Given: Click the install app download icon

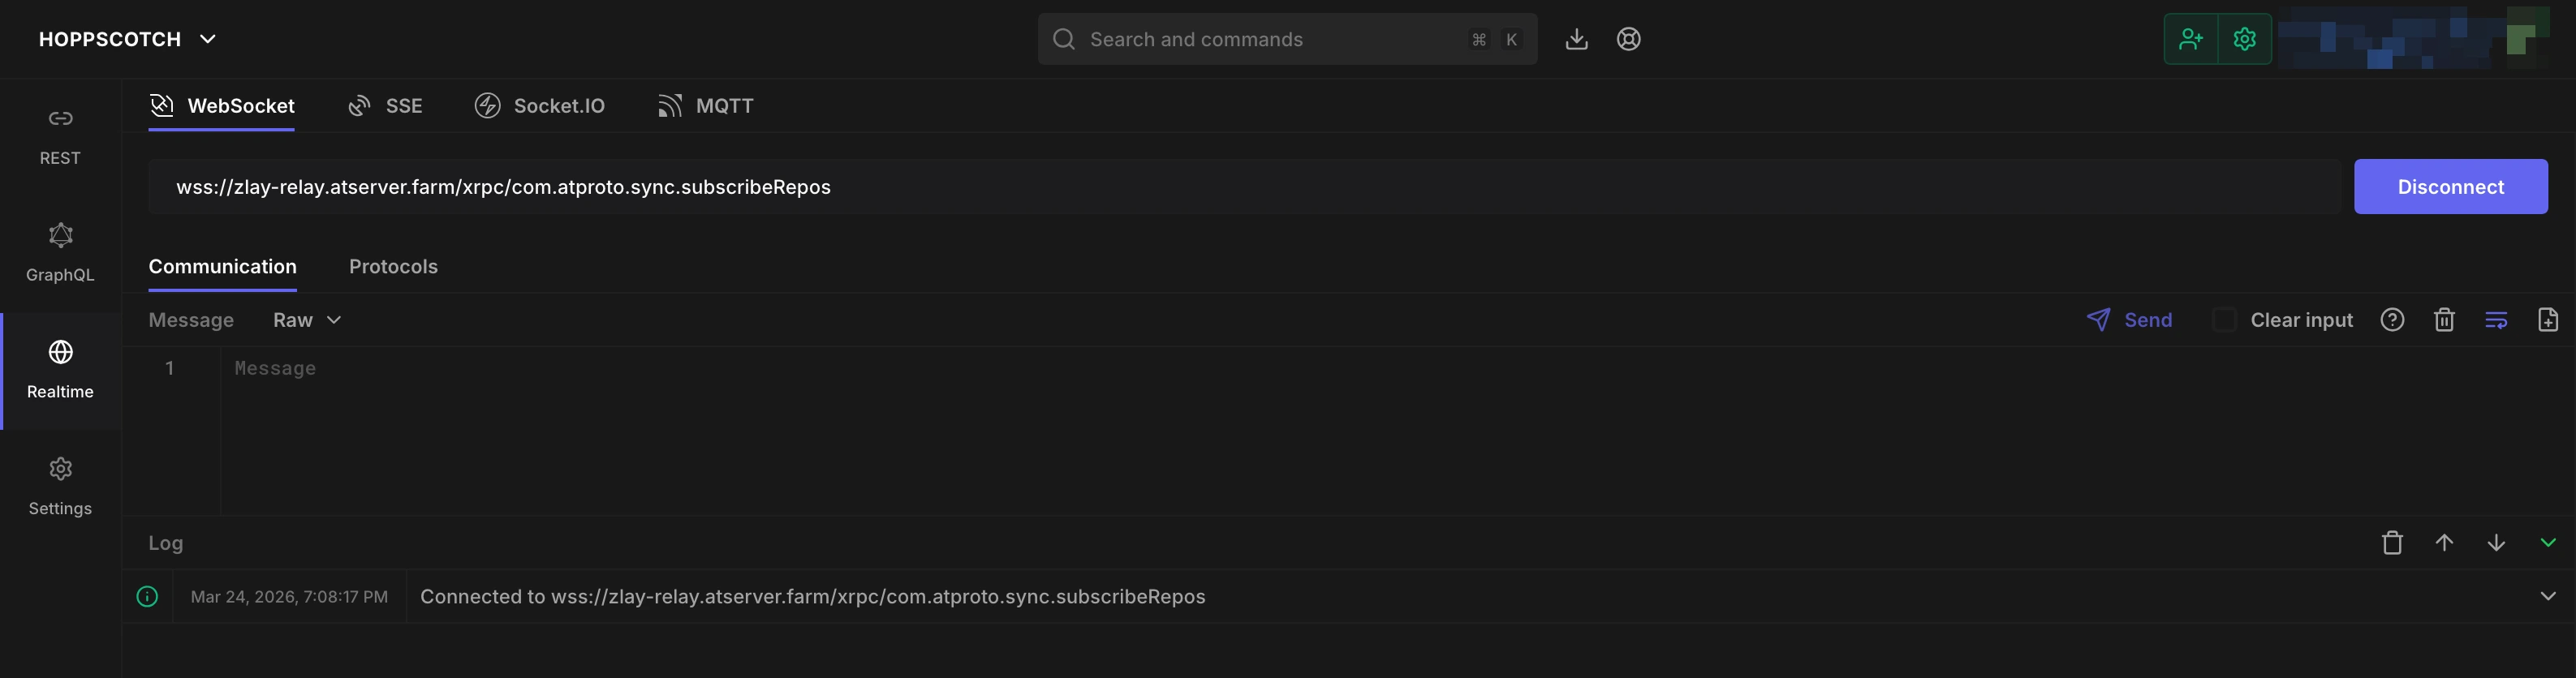Looking at the screenshot, I should pos(1576,39).
